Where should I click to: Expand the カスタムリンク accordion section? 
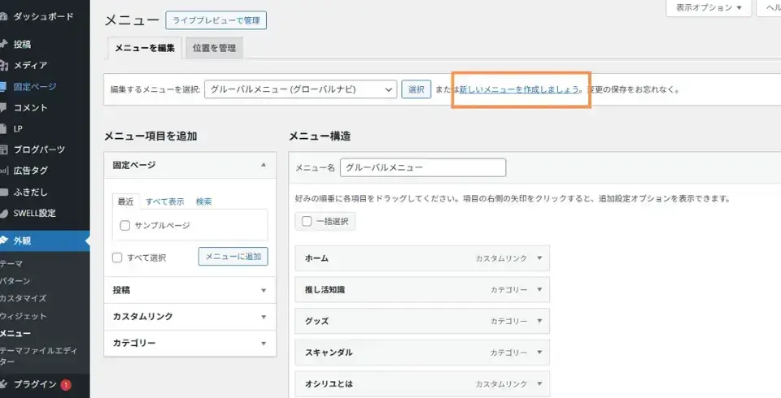coord(190,317)
